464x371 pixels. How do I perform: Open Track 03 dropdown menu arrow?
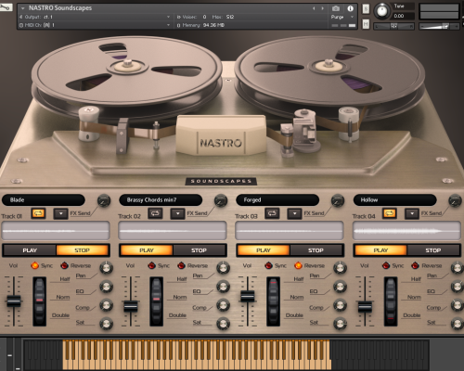pos(294,213)
